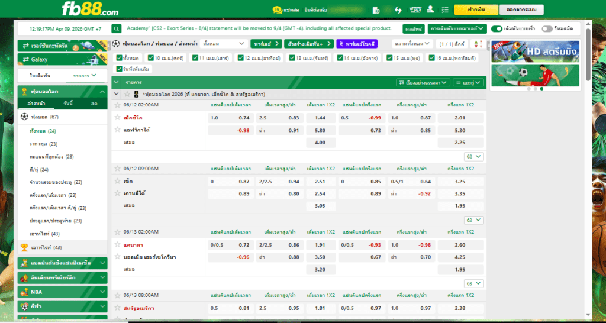Select third carousel dot under banners
The width and height of the screenshot is (606, 323).
(542, 89)
